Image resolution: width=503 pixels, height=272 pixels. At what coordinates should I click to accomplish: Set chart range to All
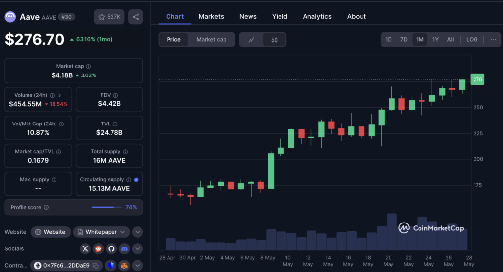pyautogui.click(x=451, y=39)
